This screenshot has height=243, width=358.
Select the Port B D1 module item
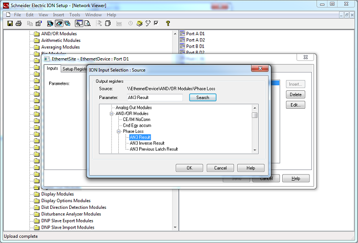(x=192, y=46)
